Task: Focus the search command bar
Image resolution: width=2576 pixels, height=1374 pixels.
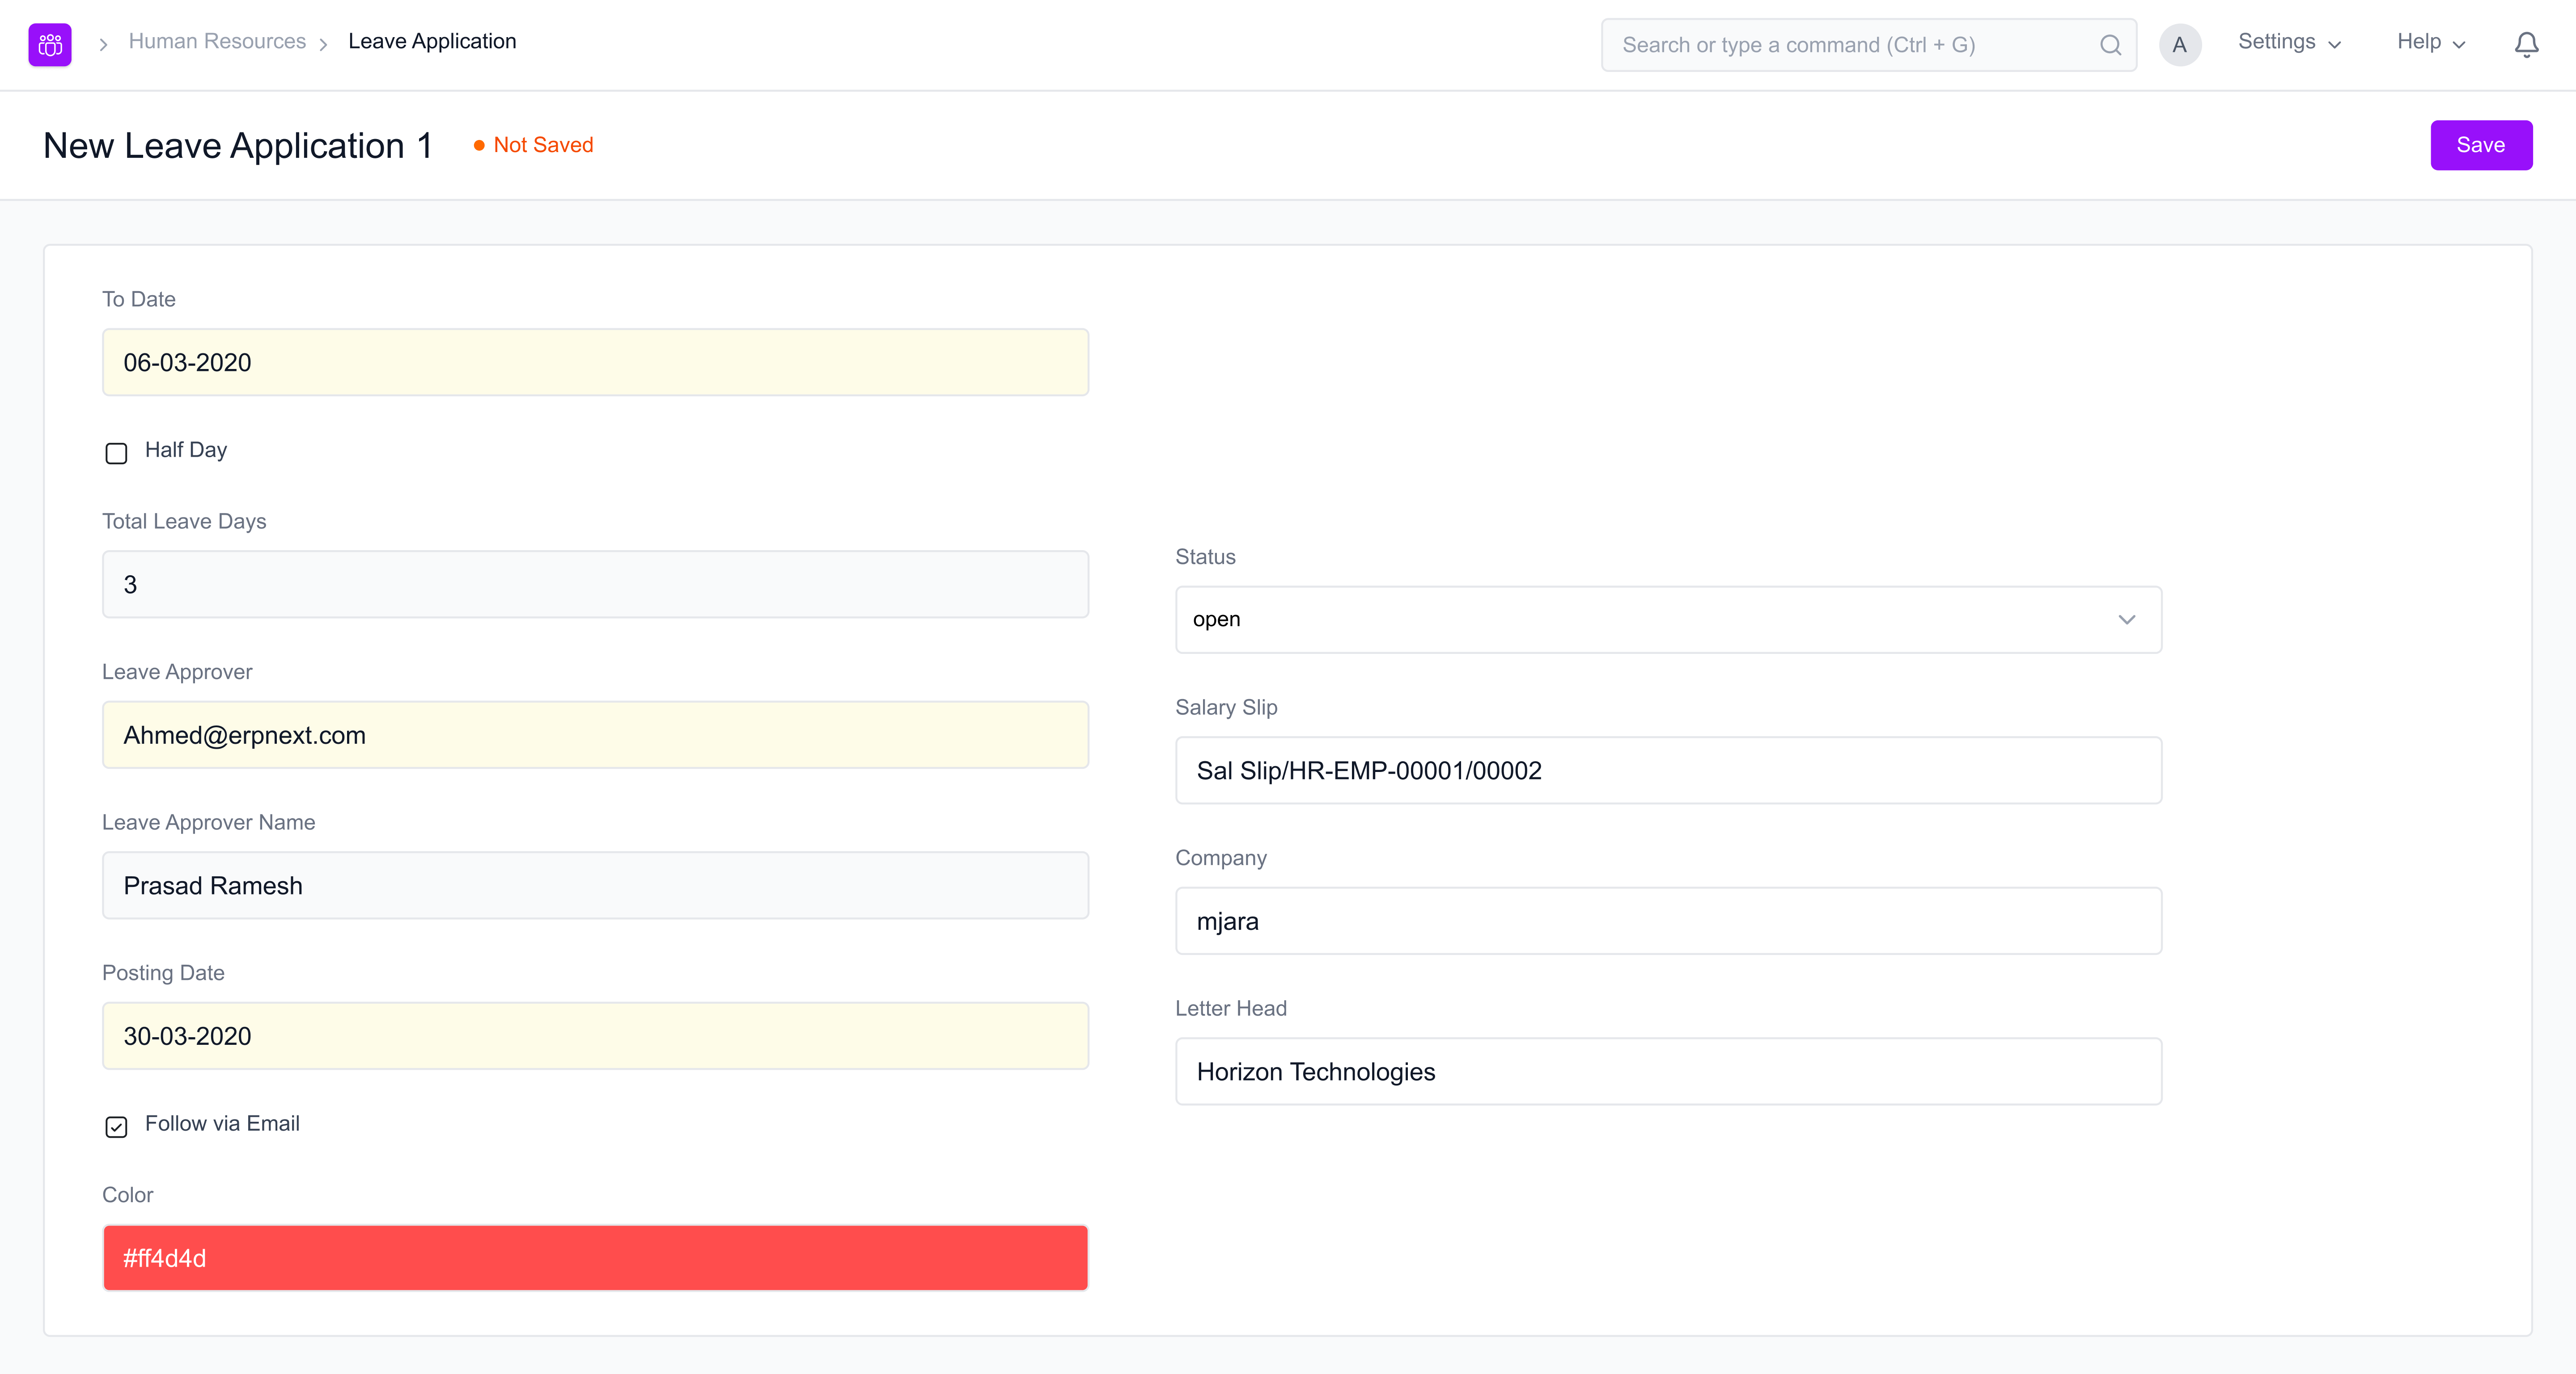Action: 1850,45
